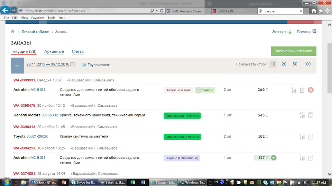Viewport: 332px width, 186px height.
Task: Click the Excel export icon beside Экспорт
Action: tap(289, 32)
